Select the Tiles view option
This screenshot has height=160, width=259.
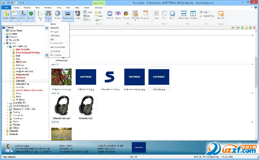87,20
